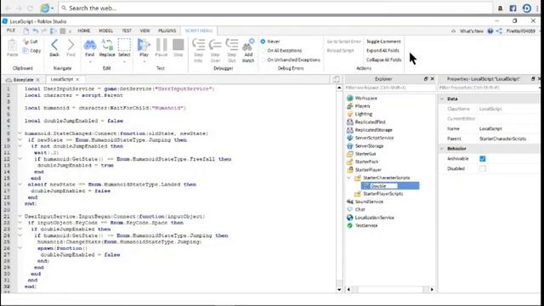544x306 pixels.
Task: Click Go to Script Error
Action: point(343,42)
